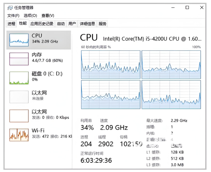Open the 选项(O) menu
This screenshot has width=211, height=172.
pyautogui.click(x=30, y=16)
